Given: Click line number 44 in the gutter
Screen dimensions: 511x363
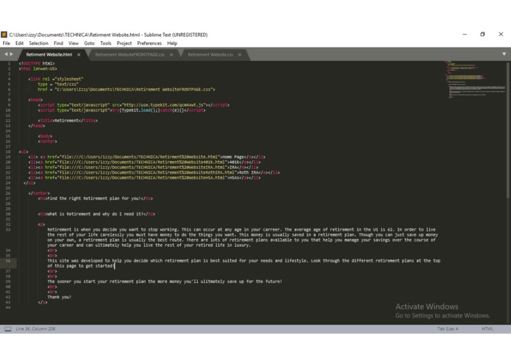Looking at the screenshot, I should pos(8,307).
